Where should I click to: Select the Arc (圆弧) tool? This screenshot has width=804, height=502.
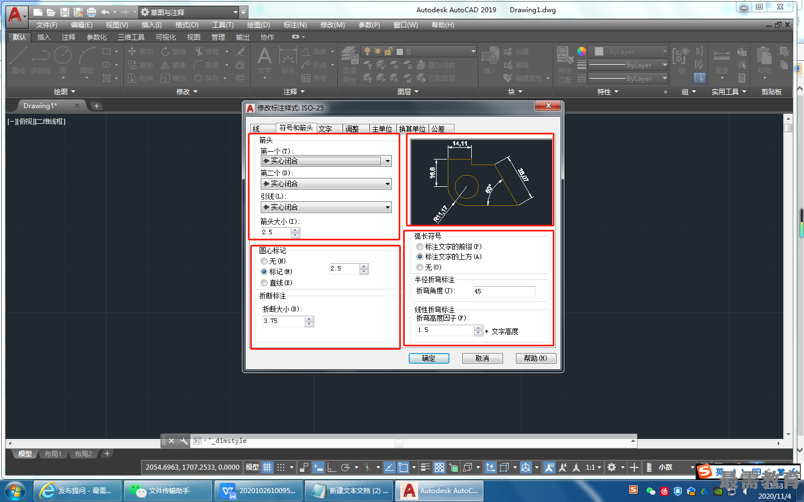(86, 60)
